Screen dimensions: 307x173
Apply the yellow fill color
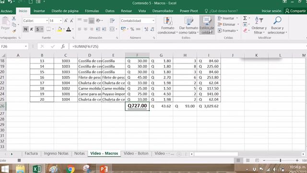tap(59, 29)
